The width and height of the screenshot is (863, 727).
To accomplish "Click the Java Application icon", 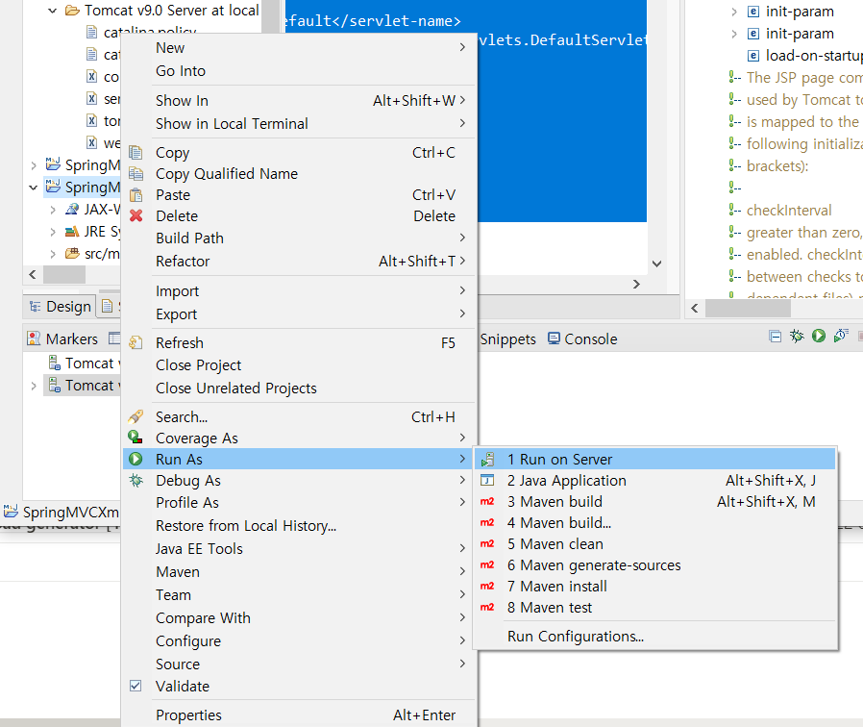I will (487, 480).
